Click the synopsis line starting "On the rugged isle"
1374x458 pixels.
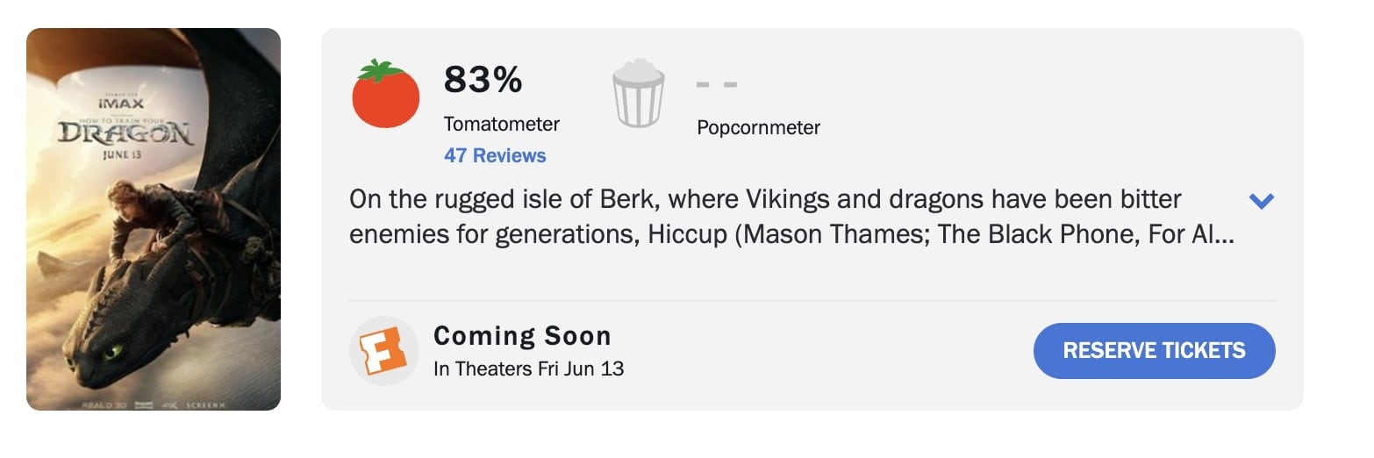coord(765,199)
